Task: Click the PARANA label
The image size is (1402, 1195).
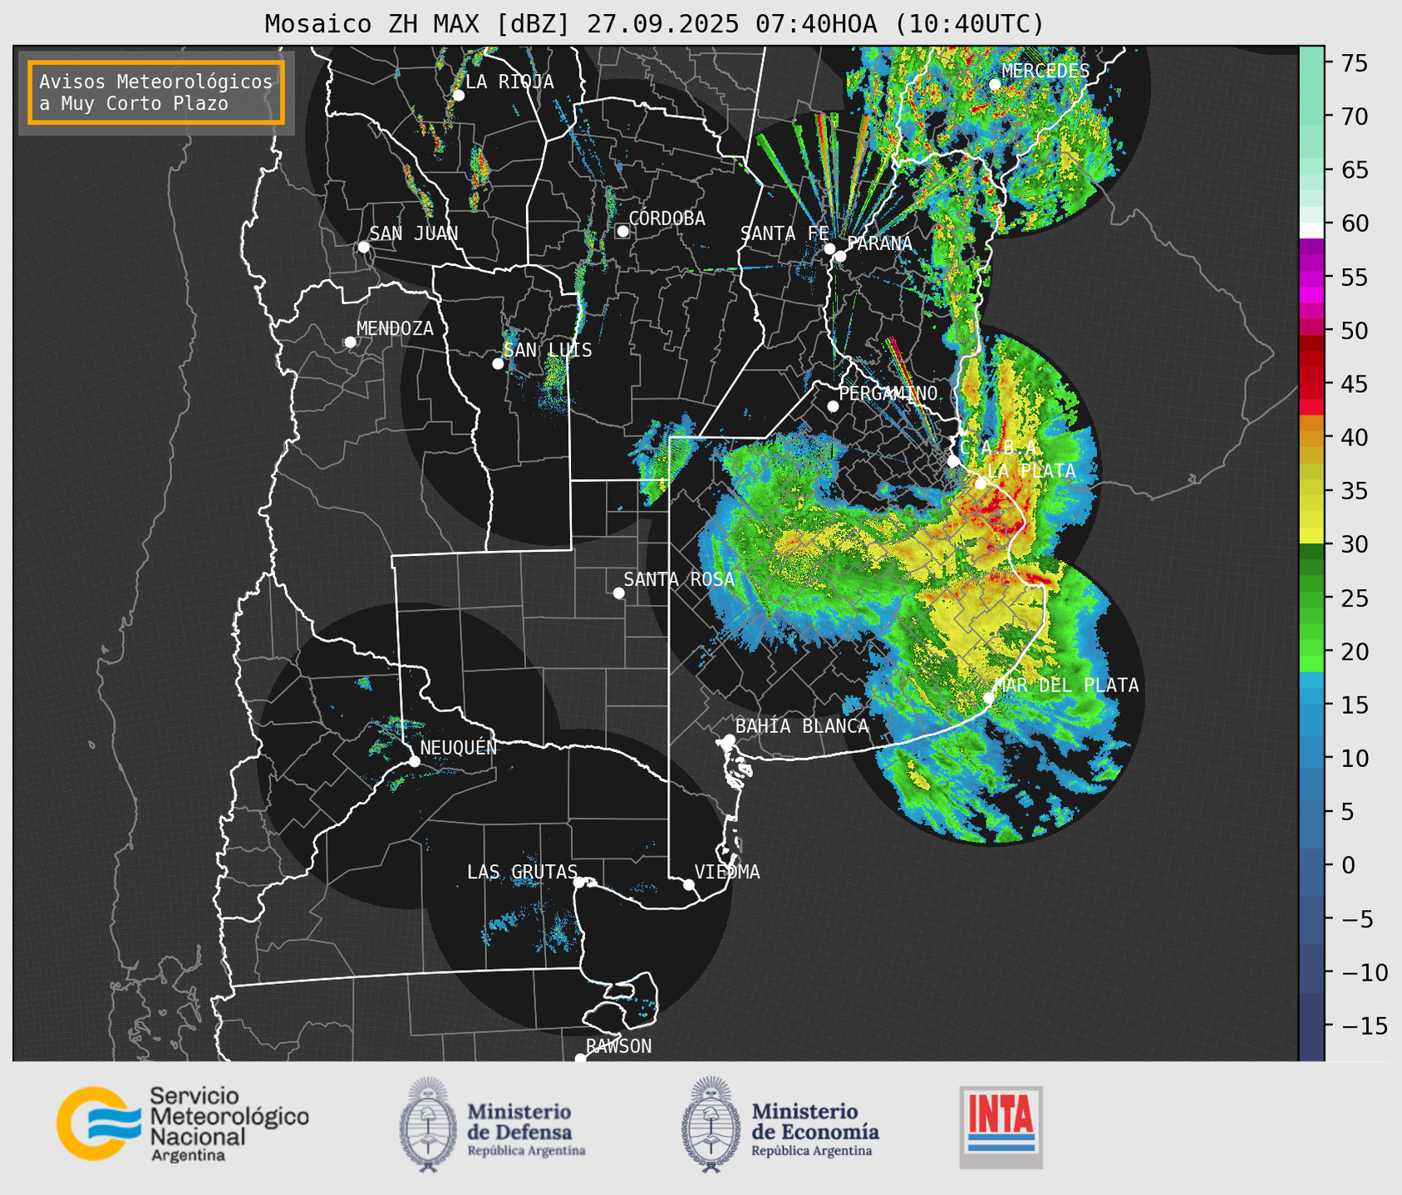Action: (x=879, y=244)
